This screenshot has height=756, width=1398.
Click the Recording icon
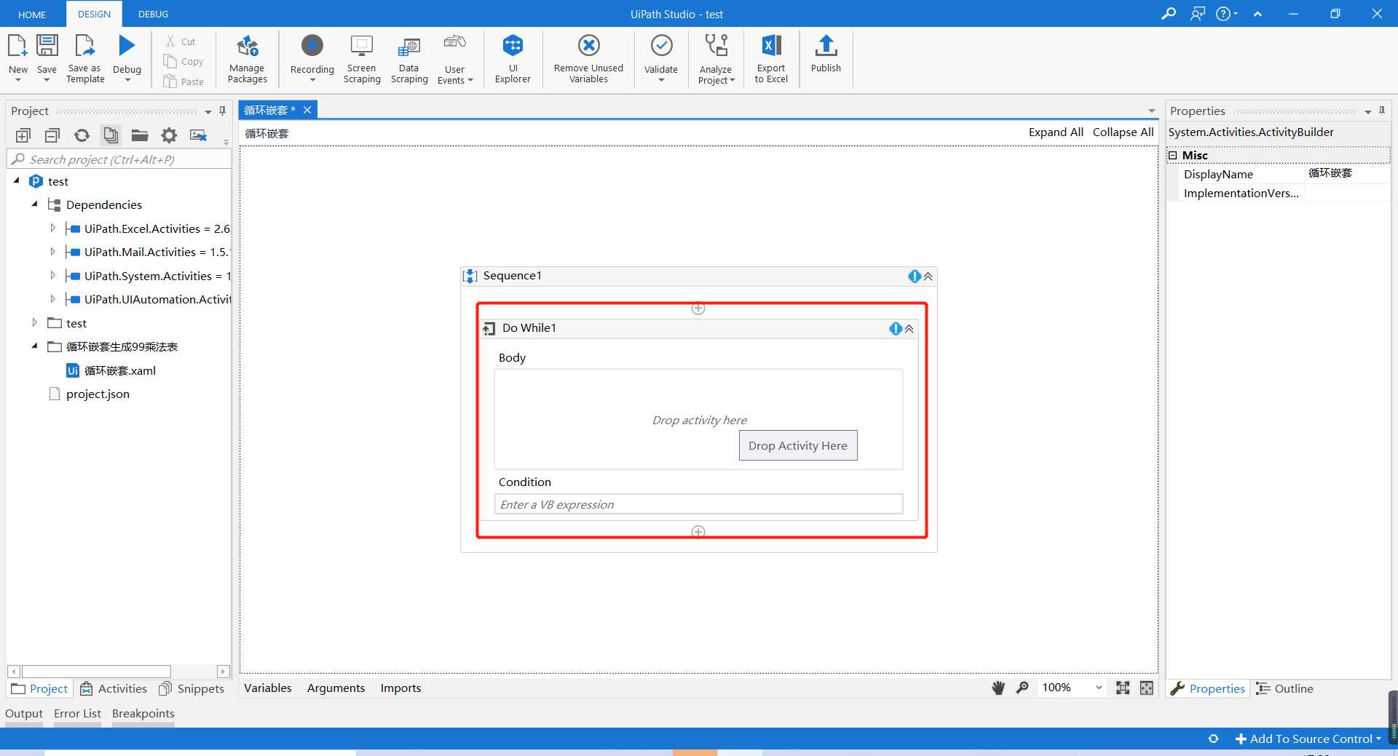[x=312, y=46]
